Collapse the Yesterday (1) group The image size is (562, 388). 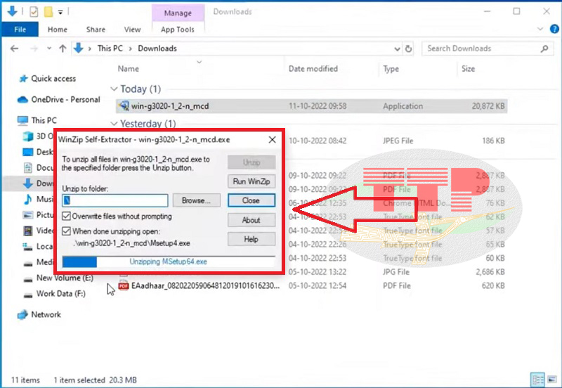(x=114, y=124)
